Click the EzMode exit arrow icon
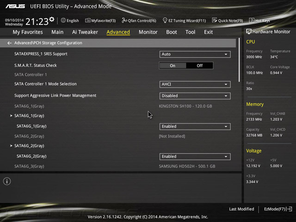Viewport: 296px width, 222px height. [289, 209]
